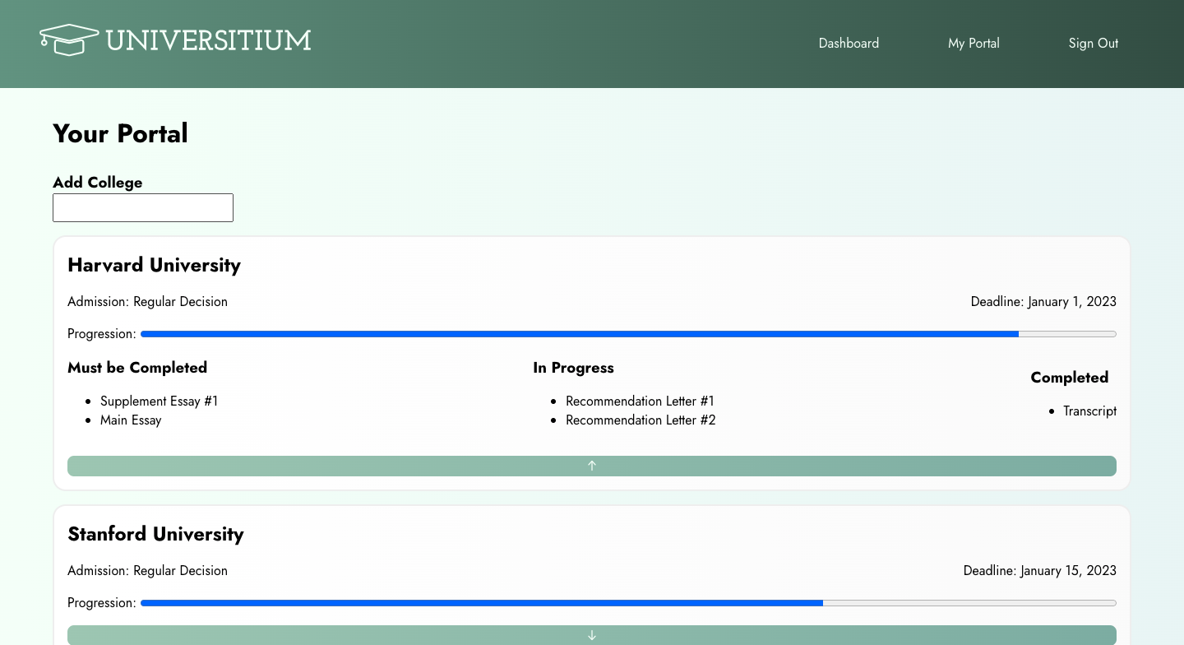Click the Add College label
The height and width of the screenshot is (645, 1184).
click(98, 183)
